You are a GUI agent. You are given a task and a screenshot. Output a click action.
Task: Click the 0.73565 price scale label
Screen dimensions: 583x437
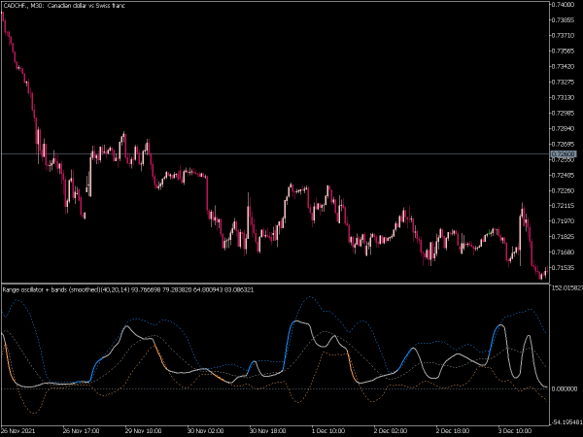click(564, 50)
